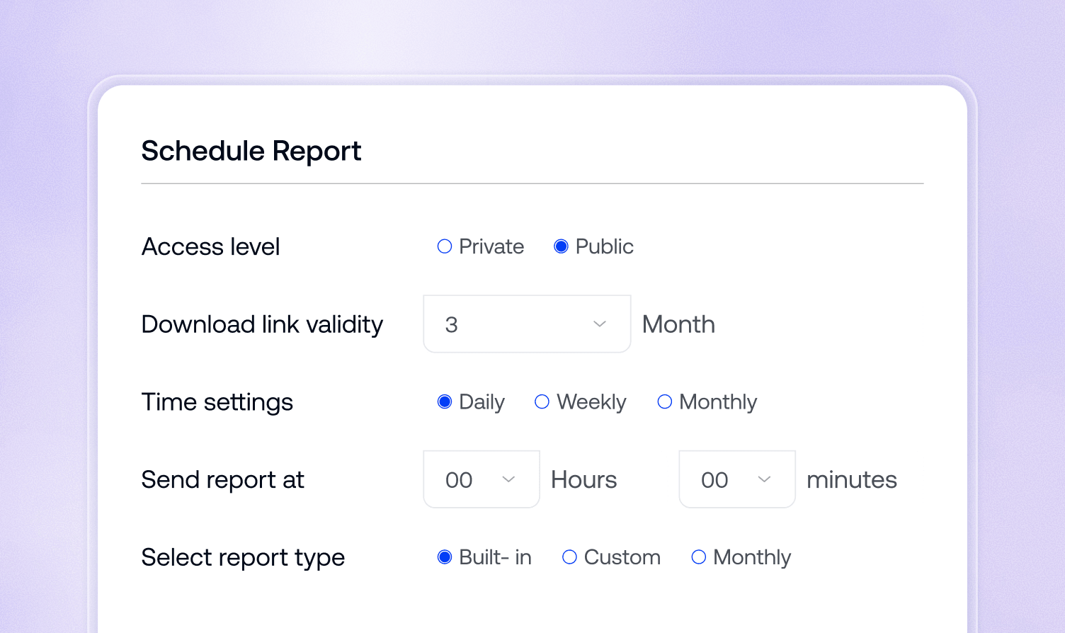Expand the Hours dropdown for send time

click(x=482, y=479)
